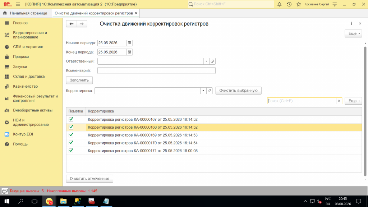368x207 pixels.
Task: Open File Explorer from taskbar
Action: (63, 201)
